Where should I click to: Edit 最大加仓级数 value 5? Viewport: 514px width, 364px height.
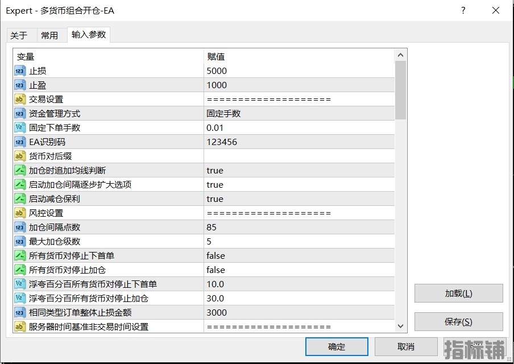[299, 241]
